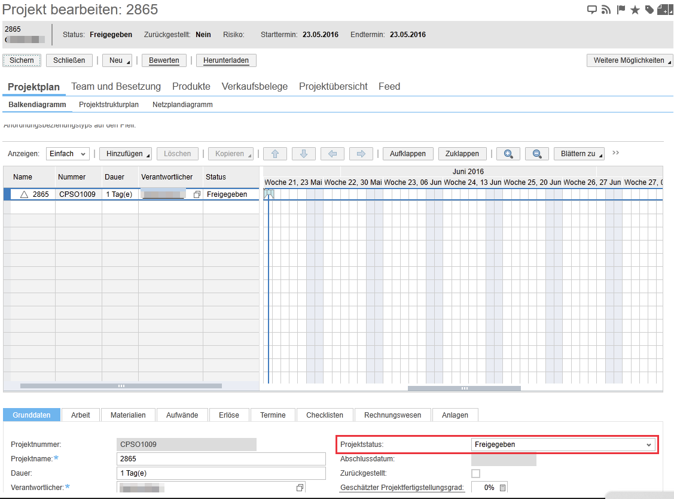Expand the Hinzufügen menu button
The width and height of the screenshot is (674, 499).
(125, 154)
